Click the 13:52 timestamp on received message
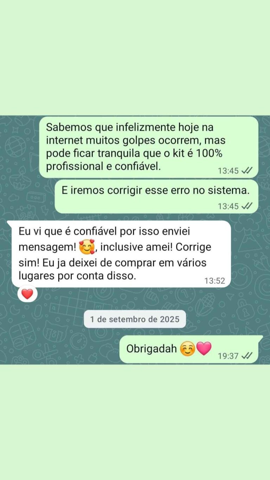Image resolution: width=270 pixels, height=480 pixels. (x=214, y=281)
